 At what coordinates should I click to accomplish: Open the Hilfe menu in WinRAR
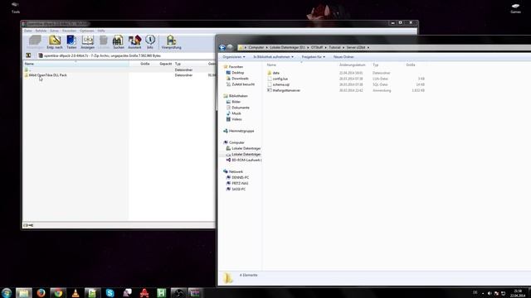coord(101,31)
